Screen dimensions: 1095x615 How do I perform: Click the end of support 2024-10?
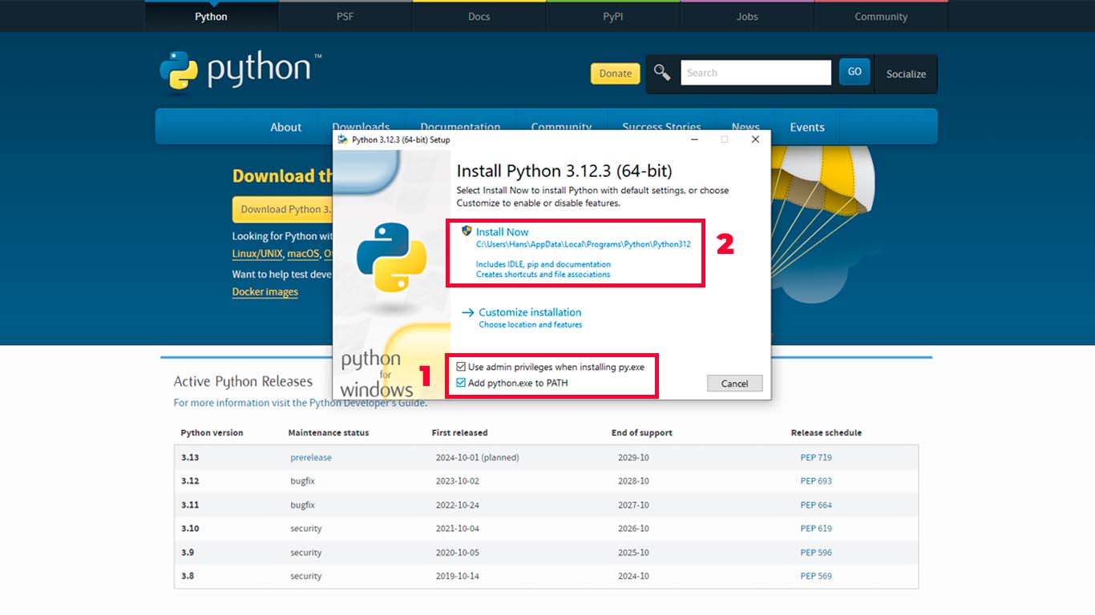coord(633,576)
